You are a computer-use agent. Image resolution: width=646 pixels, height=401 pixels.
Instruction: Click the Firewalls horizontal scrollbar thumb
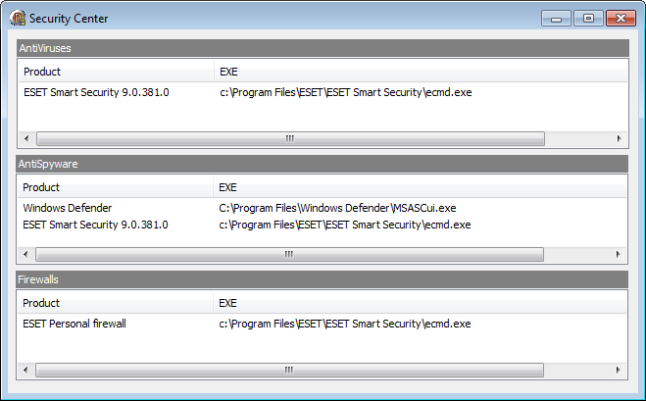tap(289, 370)
